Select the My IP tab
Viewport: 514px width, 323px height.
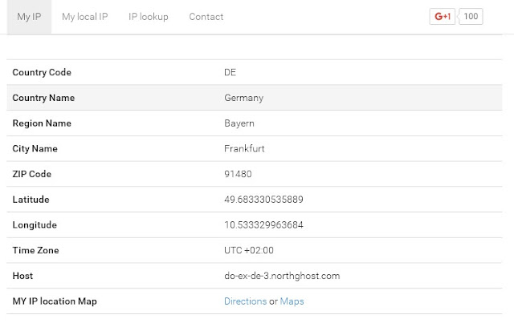(29, 17)
